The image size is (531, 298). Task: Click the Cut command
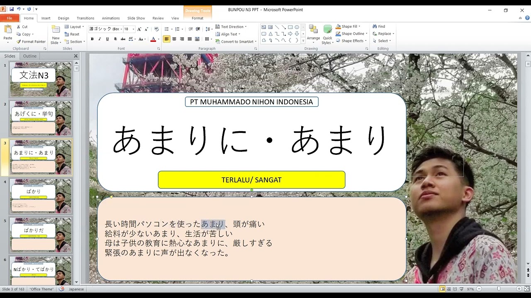[x=22, y=26]
